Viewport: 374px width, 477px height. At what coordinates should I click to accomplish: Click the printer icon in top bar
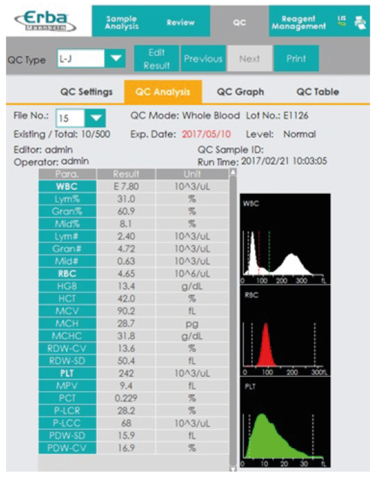click(360, 23)
